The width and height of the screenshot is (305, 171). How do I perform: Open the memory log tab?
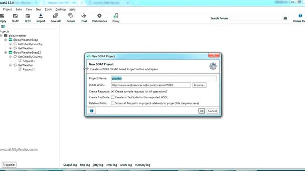(x=142, y=165)
